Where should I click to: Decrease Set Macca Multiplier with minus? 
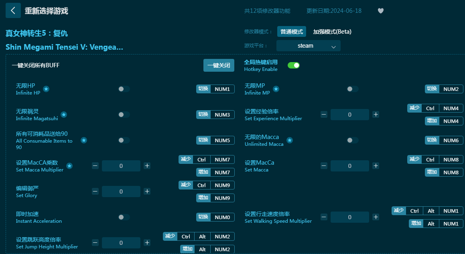pyautogui.click(x=95, y=166)
